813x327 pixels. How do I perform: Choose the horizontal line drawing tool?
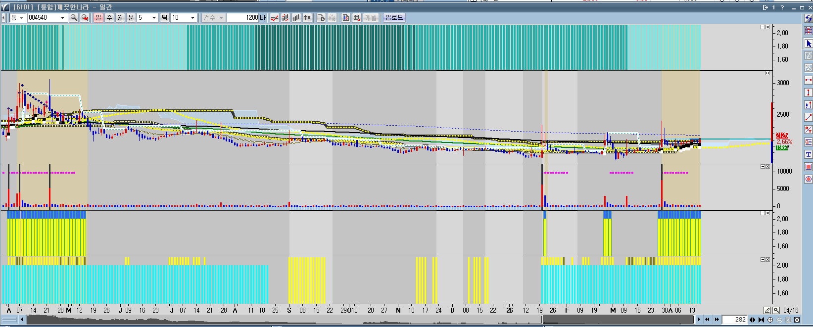coord(809,80)
